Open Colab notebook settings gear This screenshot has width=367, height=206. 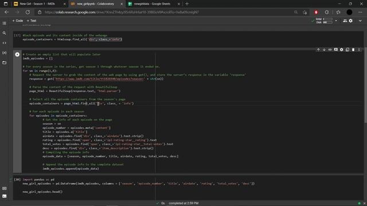[x=350, y=21]
